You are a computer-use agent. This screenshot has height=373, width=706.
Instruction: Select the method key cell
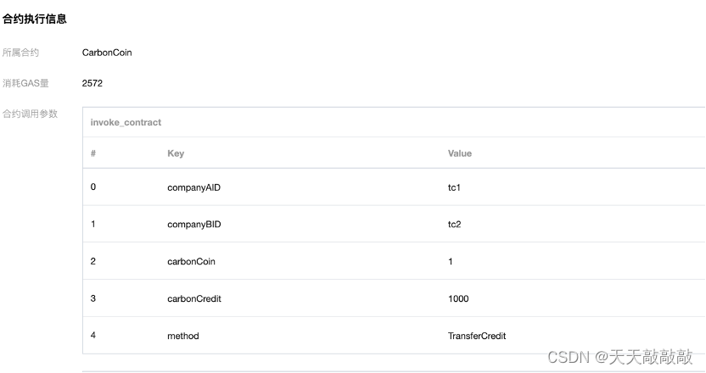[x=182, y=336]
